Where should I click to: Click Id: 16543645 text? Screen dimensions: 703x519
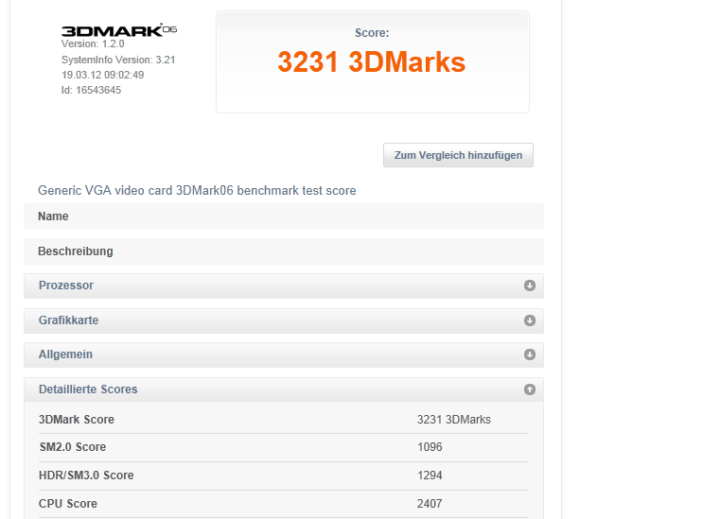91,90
